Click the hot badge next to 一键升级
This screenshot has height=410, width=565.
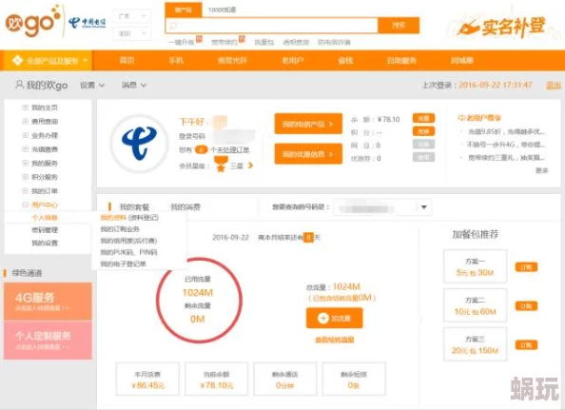point(199,39)
